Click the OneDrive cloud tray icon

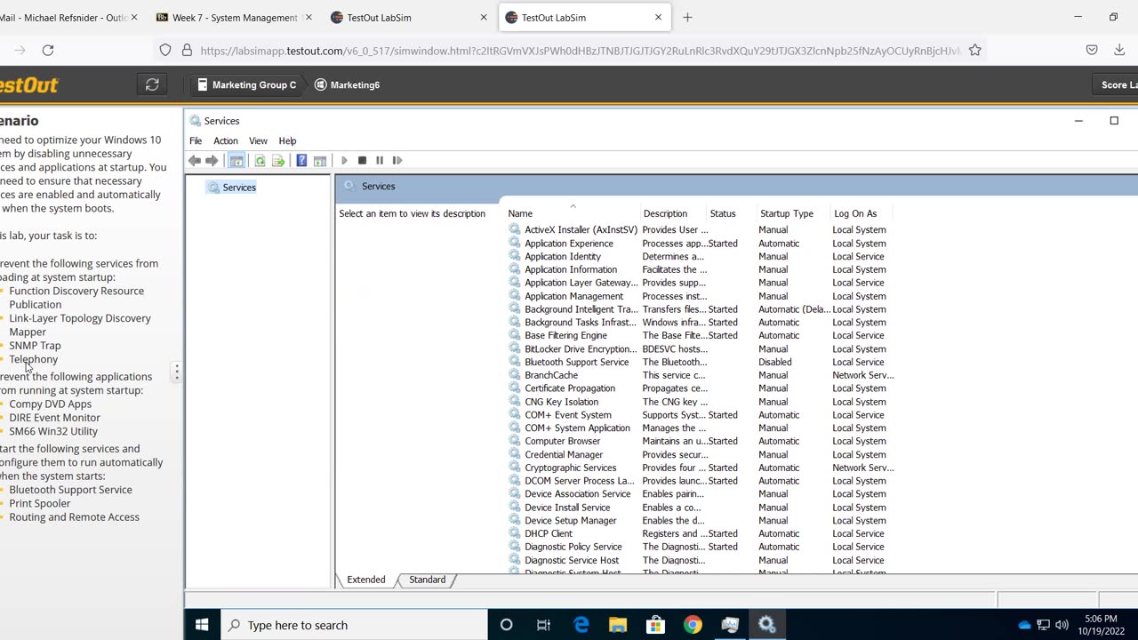click(x=1025, y=625)
